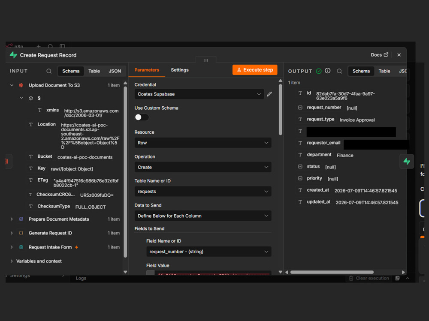Screen dimensions: 429x321
Task: Click the text-type icon beside Bucket
Action: click(30, 156)
